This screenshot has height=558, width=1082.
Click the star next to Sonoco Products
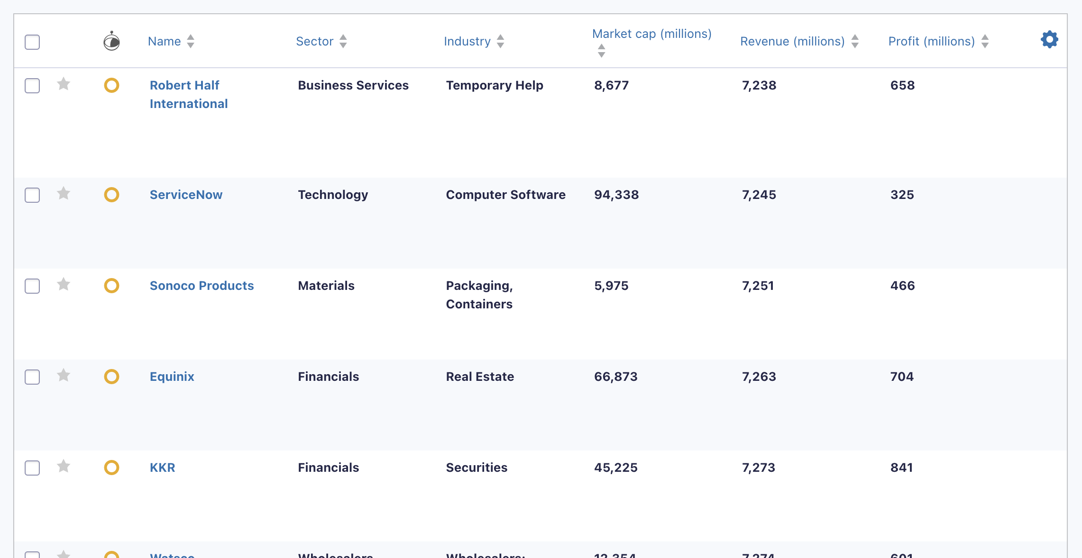[x=64, y=285]
